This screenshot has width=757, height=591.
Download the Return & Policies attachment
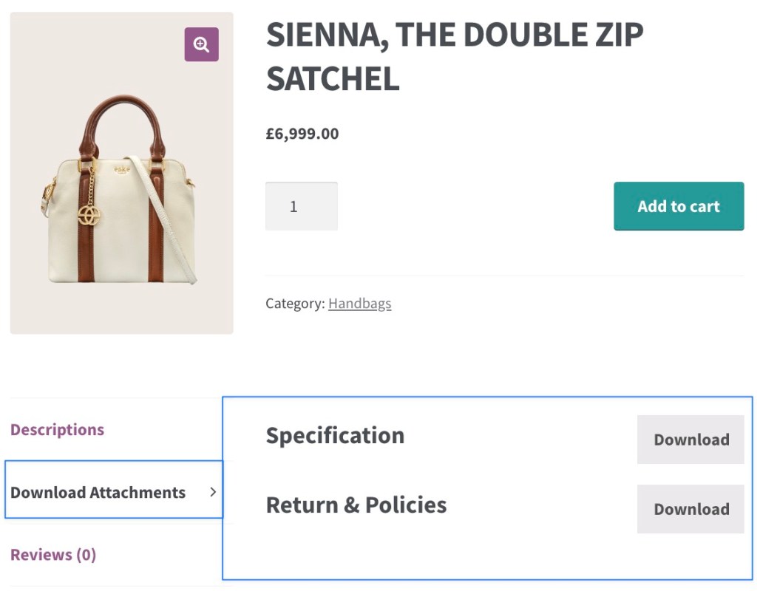pos(690,509)
